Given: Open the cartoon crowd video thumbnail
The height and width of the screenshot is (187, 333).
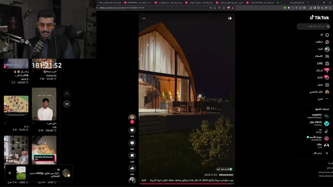Looking at the screenshot, I should (x=16, y=104).
